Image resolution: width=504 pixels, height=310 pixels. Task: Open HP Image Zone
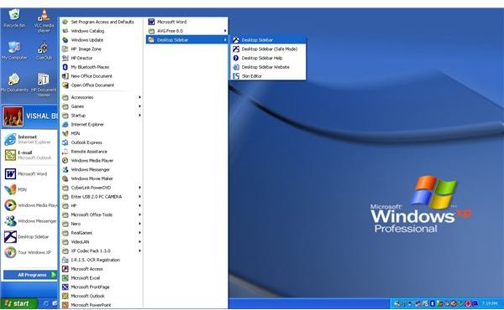pos(102,49)
